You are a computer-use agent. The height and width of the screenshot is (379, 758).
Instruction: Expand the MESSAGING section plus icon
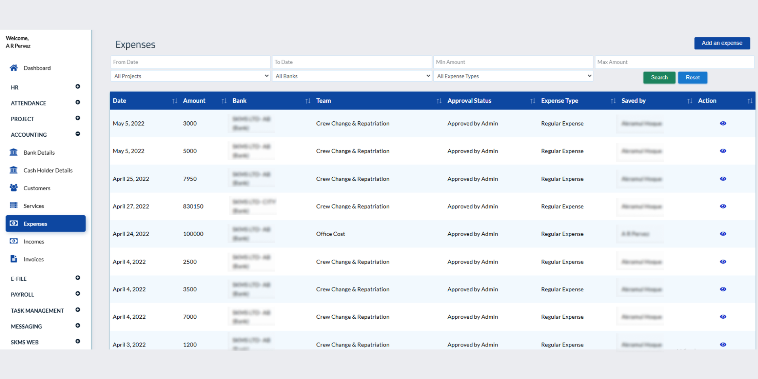pos(78,326)
